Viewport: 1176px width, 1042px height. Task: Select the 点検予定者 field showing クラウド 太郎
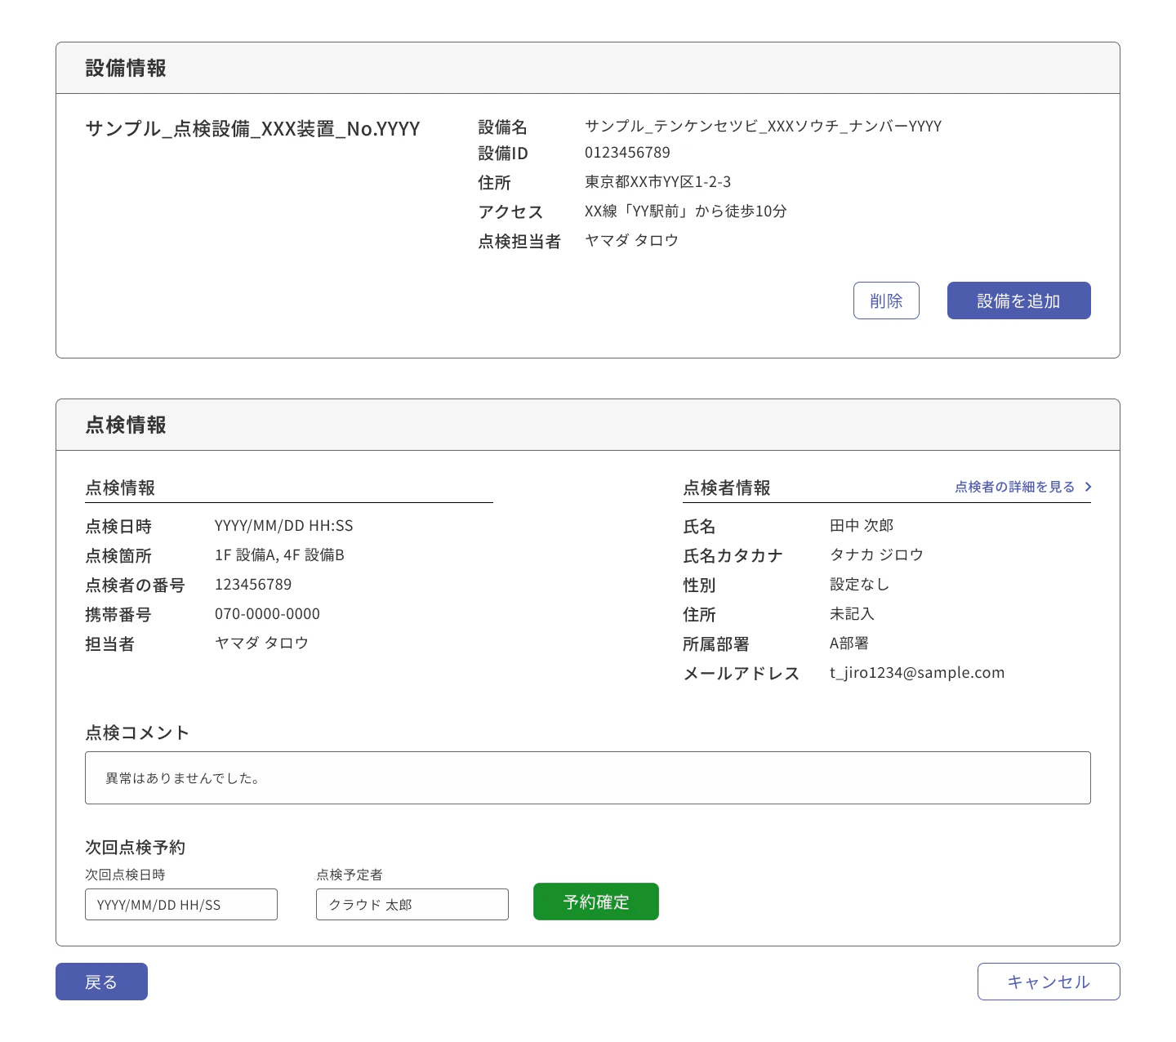pos(412,904)
